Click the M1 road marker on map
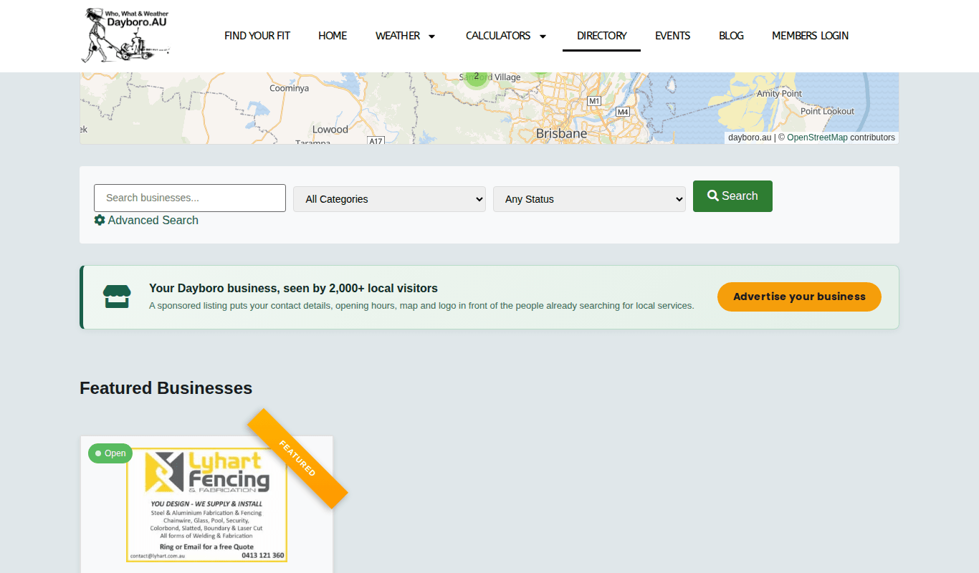979x573 pixels. click(x=594, y=101)
